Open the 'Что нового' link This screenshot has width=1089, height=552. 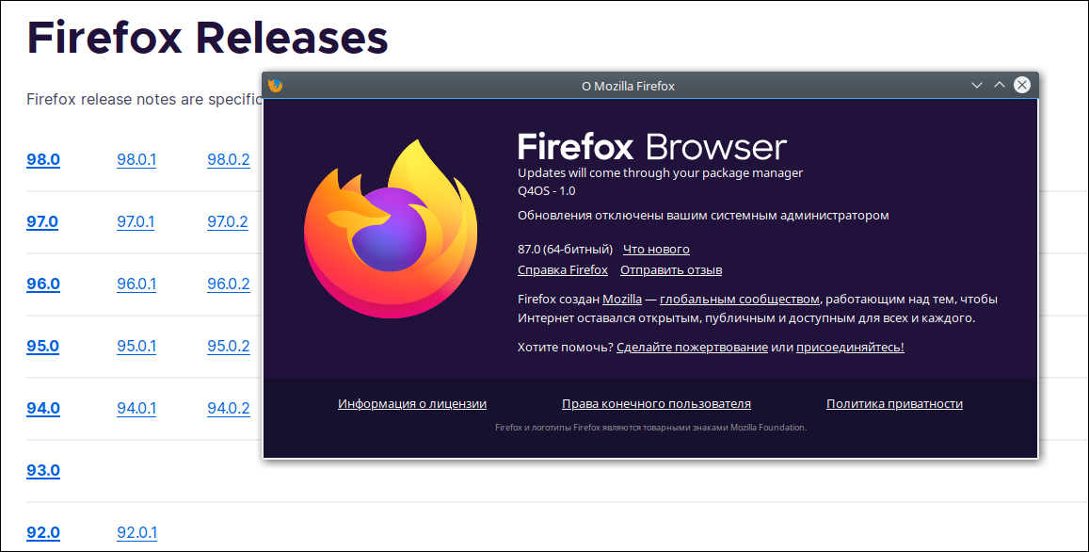656,249
